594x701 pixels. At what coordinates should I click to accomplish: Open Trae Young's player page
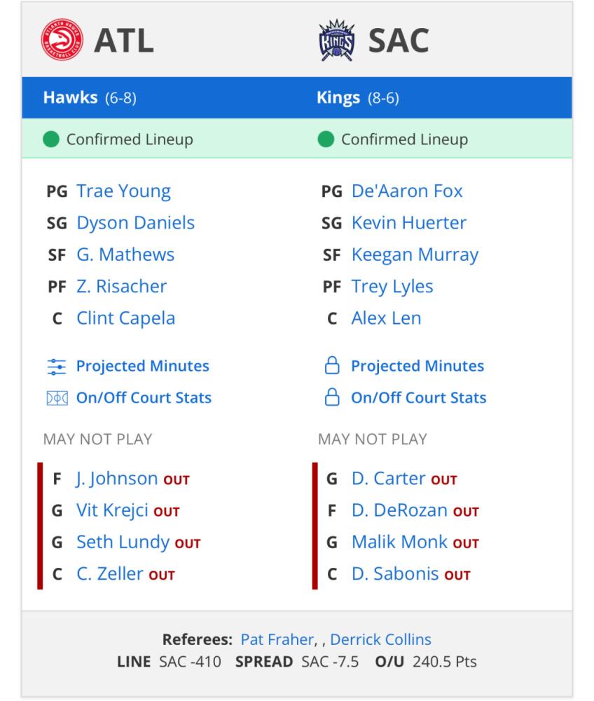124,191
